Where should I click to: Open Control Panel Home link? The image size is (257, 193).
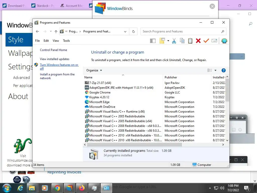click(53, 50)
